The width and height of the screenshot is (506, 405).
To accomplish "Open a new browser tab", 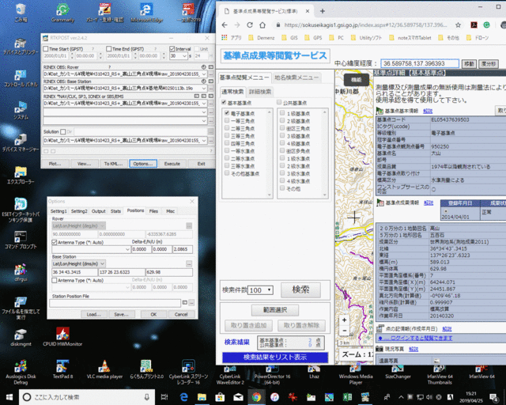I will coord(322,11).
